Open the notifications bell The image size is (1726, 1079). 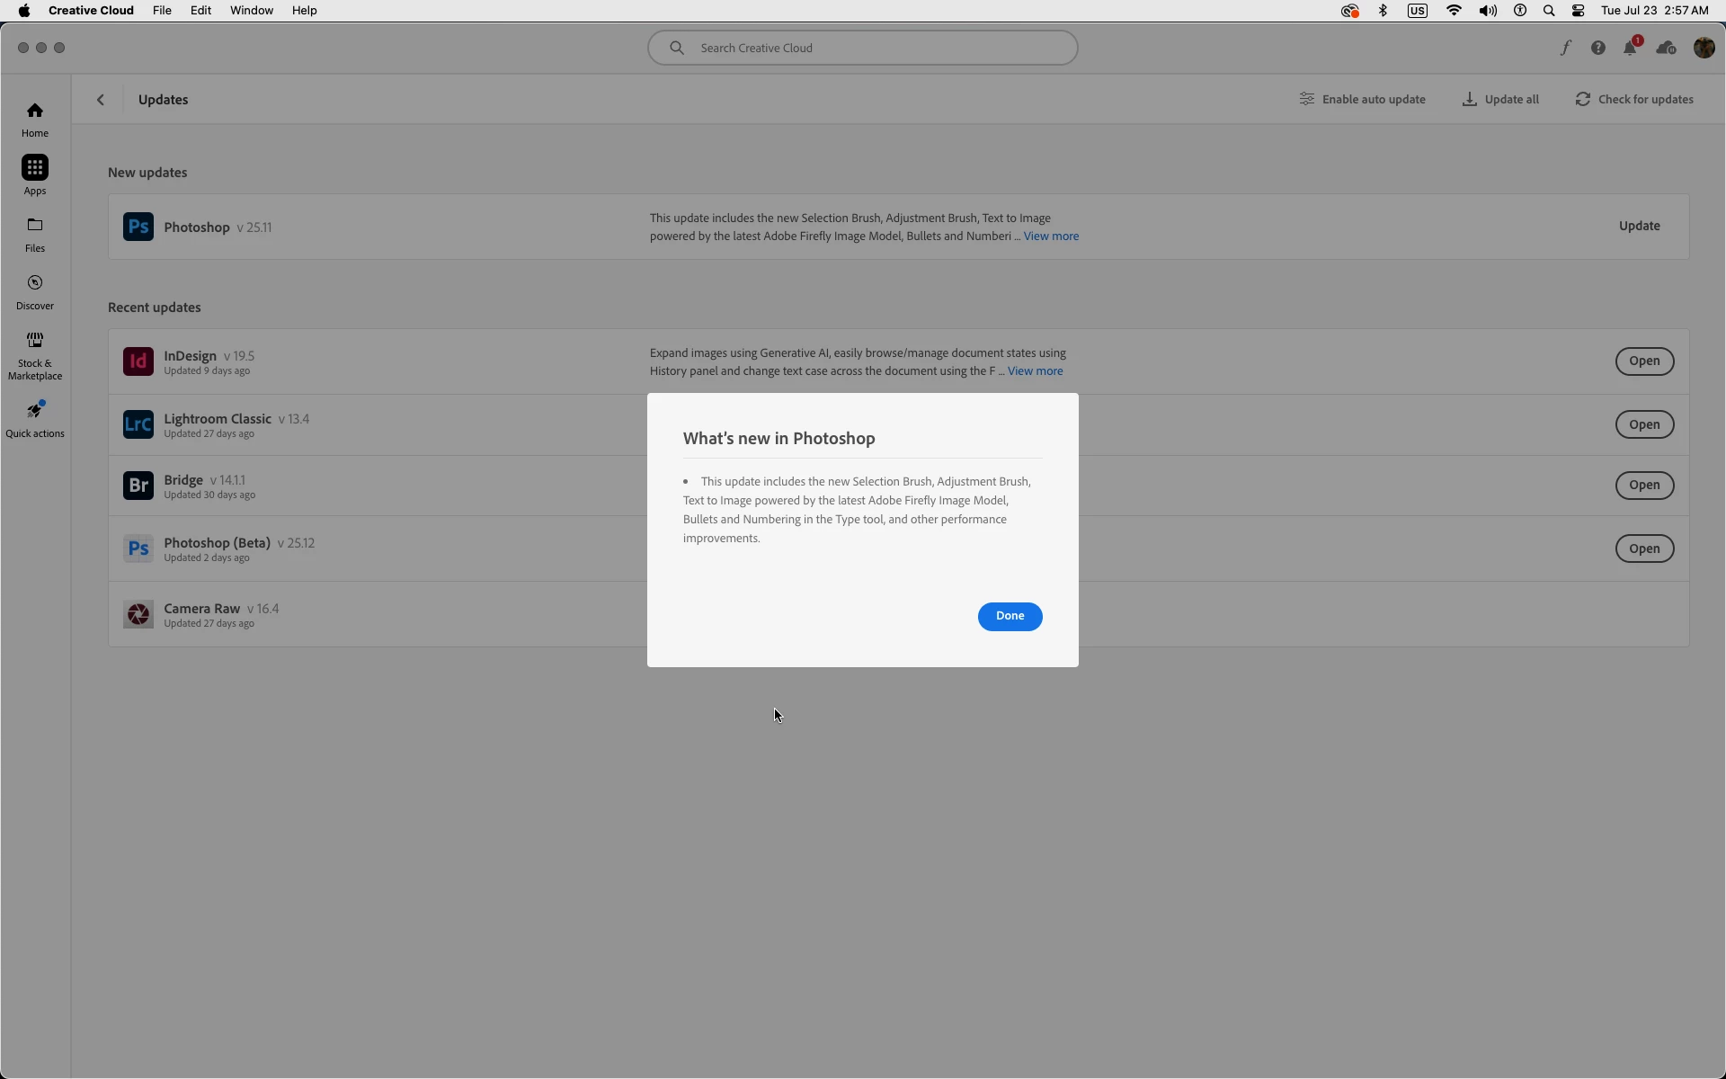click(1630, 49)
